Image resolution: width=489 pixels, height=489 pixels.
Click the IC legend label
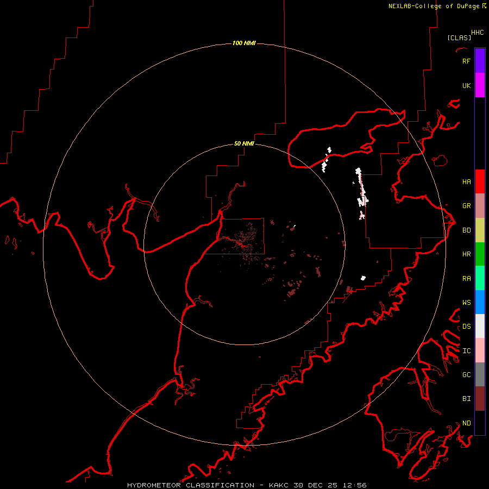pos(466,351)
